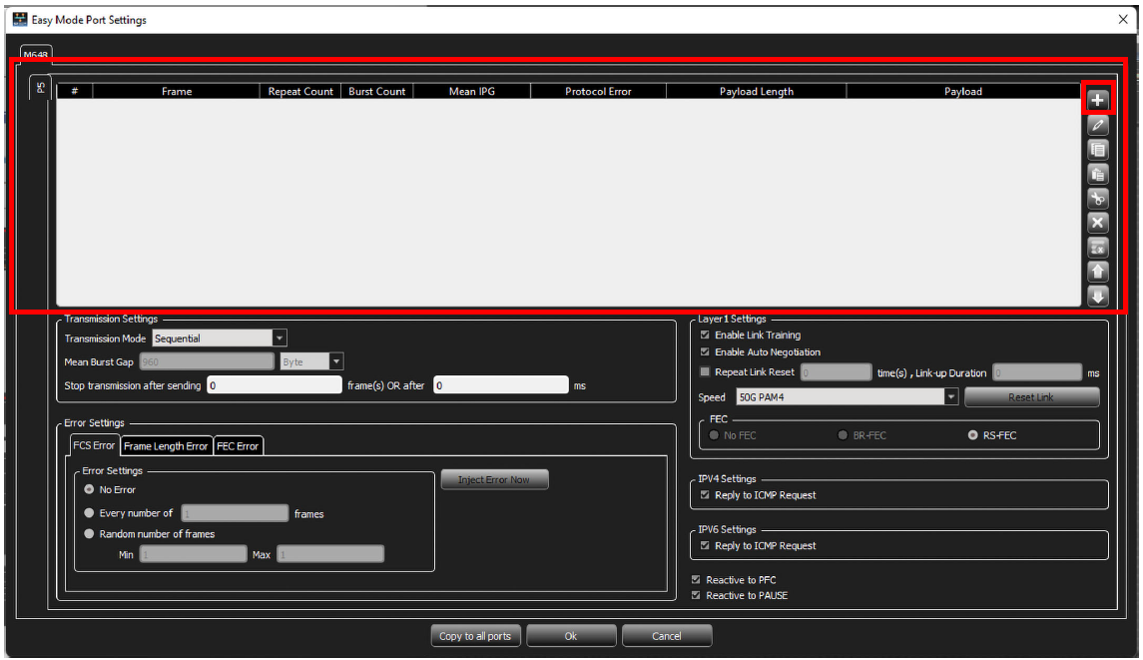
Task: Open the Mean Burst Gap unit dropdown
Action: [x=336, y=361]
